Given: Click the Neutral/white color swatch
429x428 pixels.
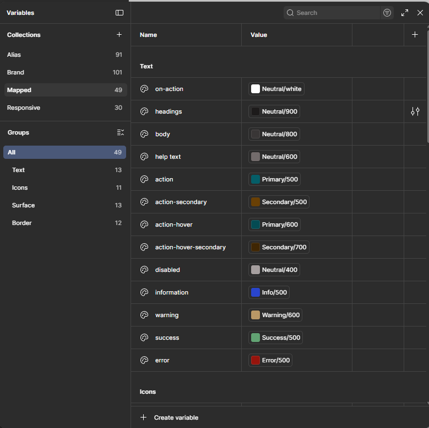Looking at the screenshot, I should coord(256,89).
